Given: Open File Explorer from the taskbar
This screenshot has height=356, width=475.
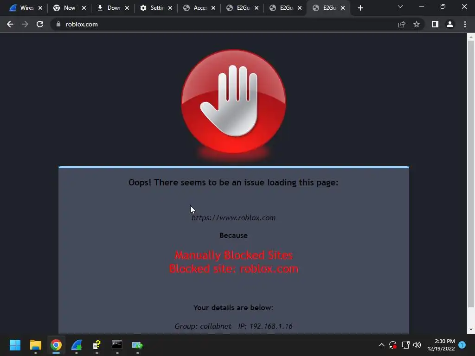Looking at the screenshot, I should pyautogui.click(x=35, y=345).
